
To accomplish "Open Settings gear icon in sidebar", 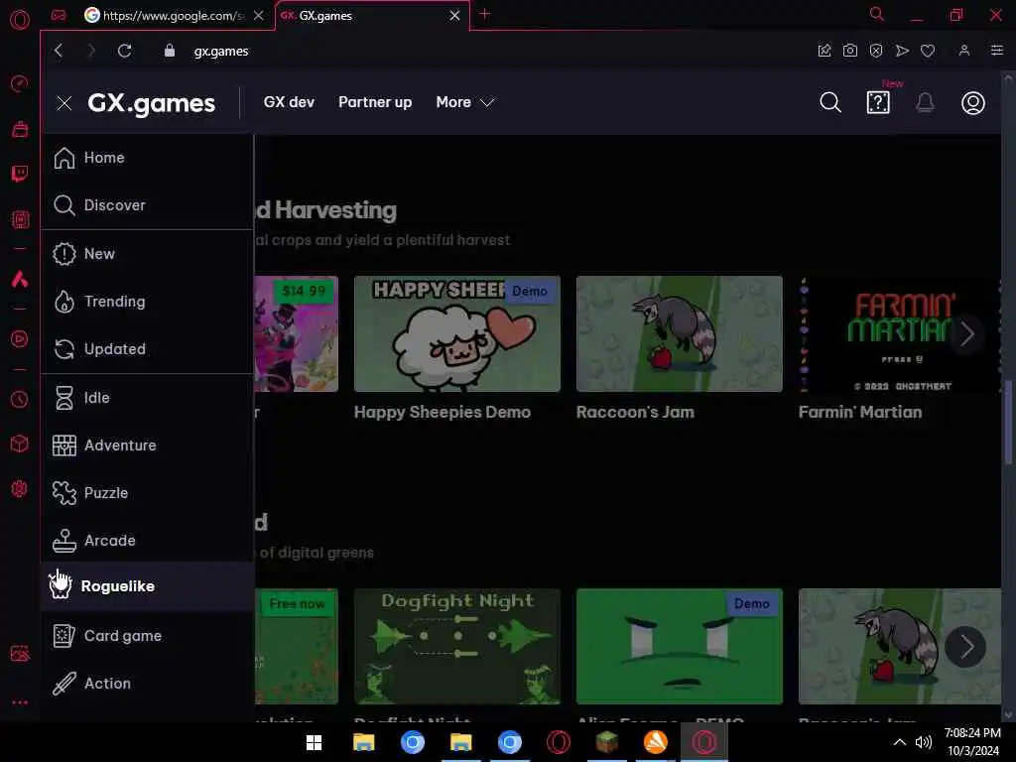I will [x=20, y=488].
